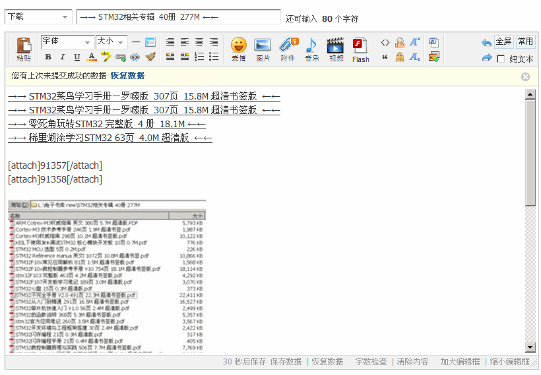This screenshot has width=541, height=375.
Task: Toggle italic formatting
Action: tap(63, 57)
